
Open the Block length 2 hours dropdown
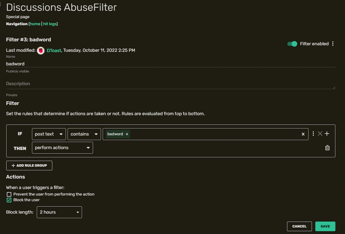pos(59,212)
